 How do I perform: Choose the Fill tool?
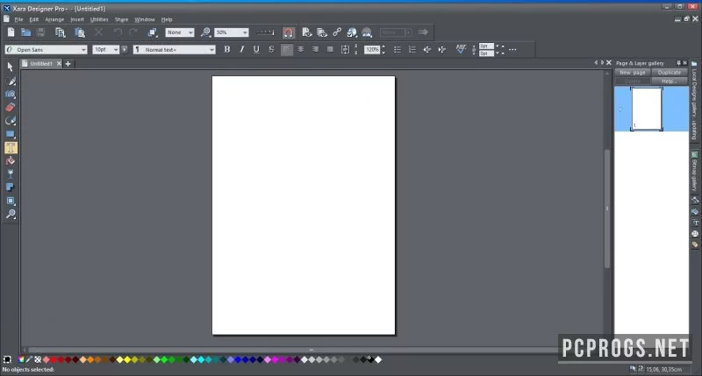point(11,161)
